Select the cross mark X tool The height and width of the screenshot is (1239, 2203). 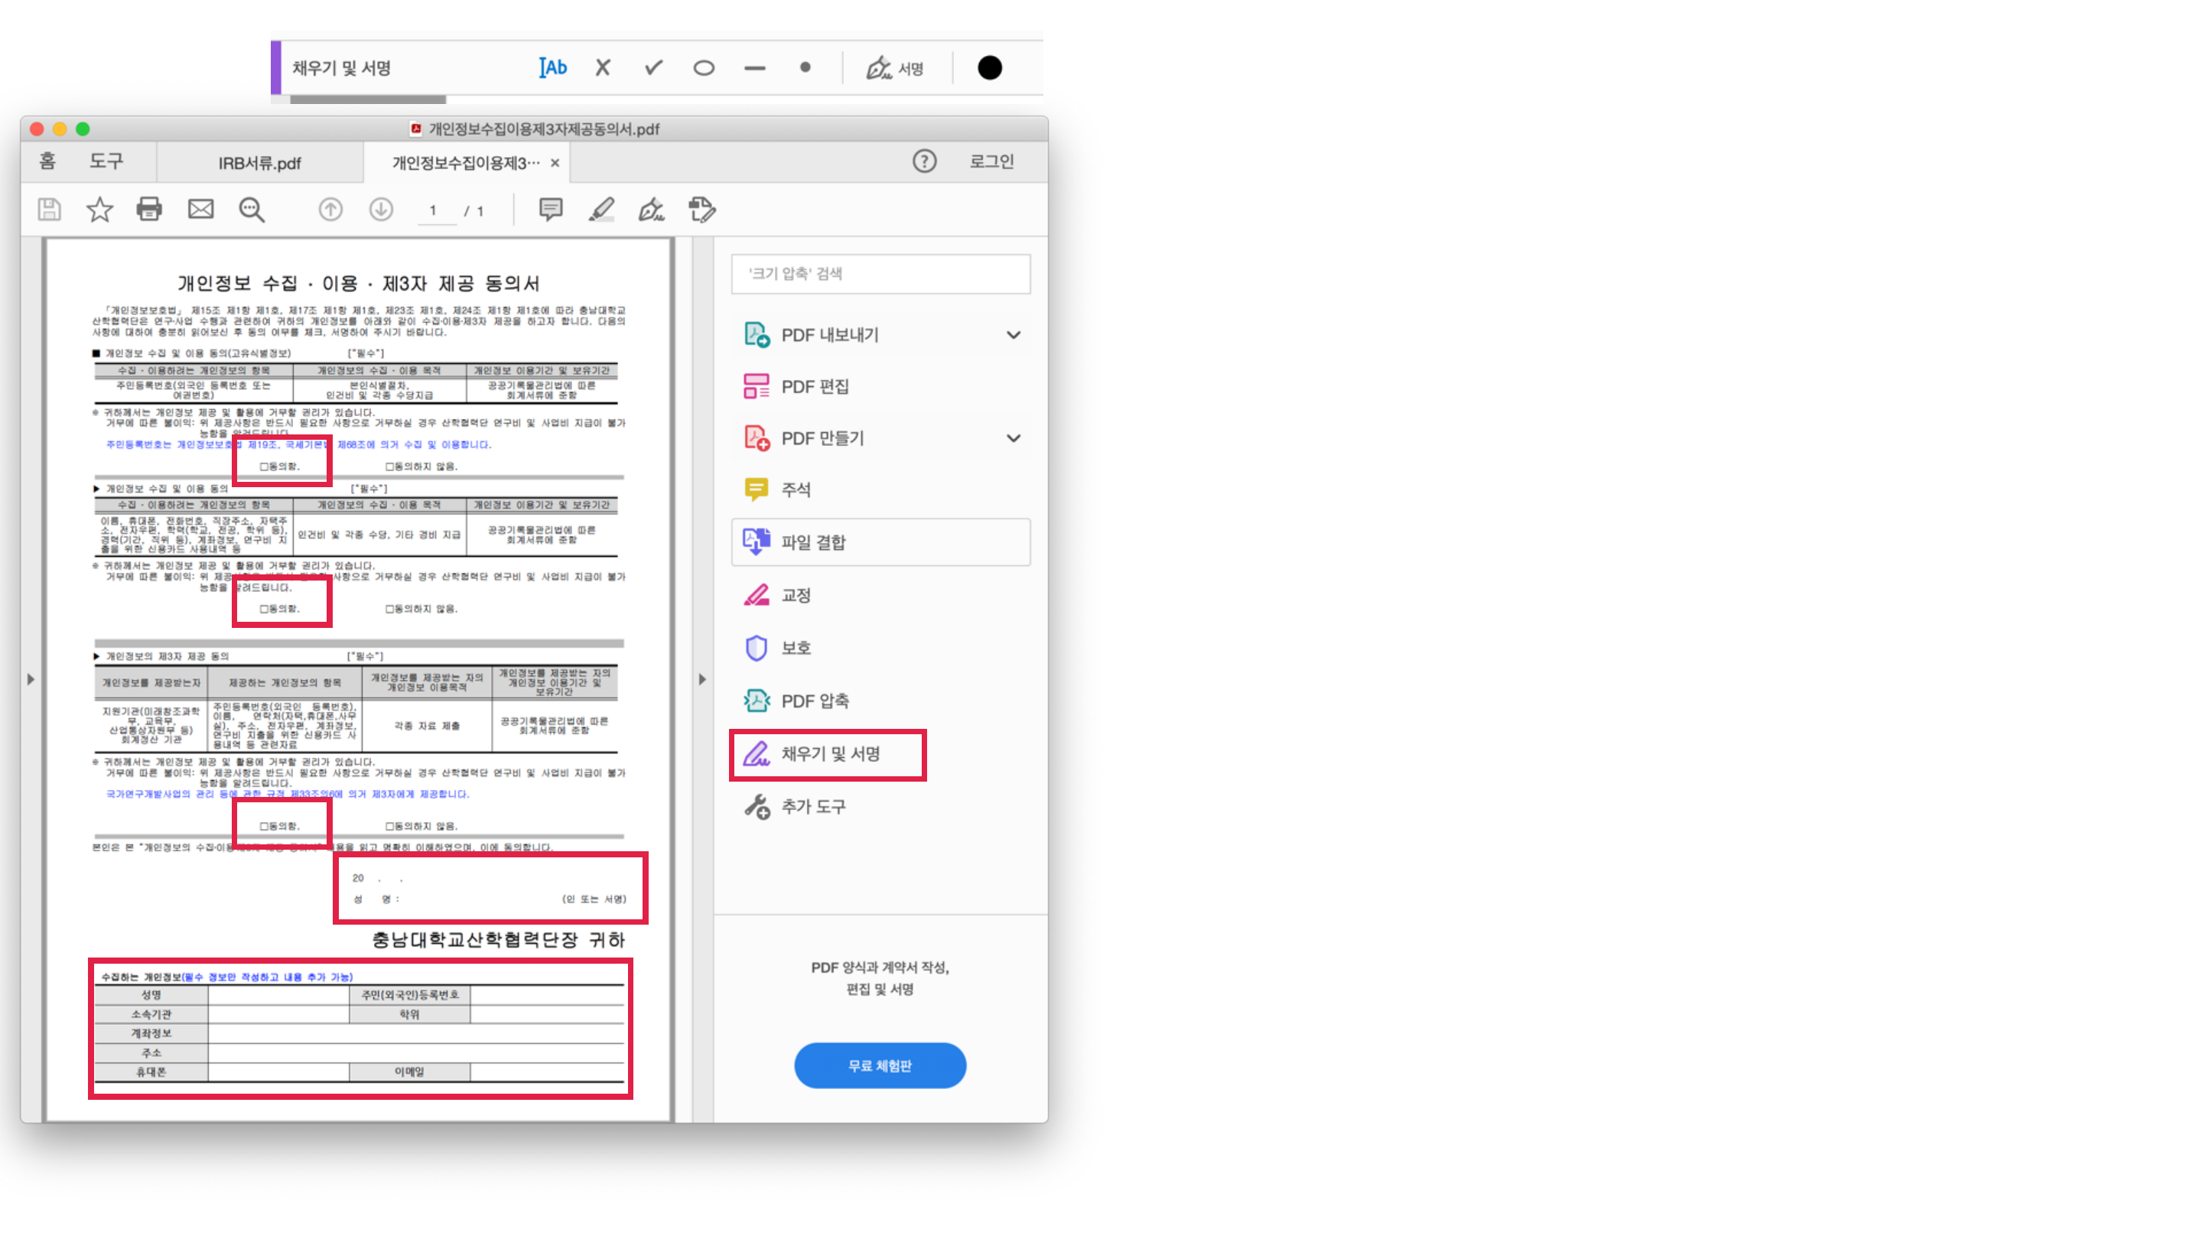603,67
